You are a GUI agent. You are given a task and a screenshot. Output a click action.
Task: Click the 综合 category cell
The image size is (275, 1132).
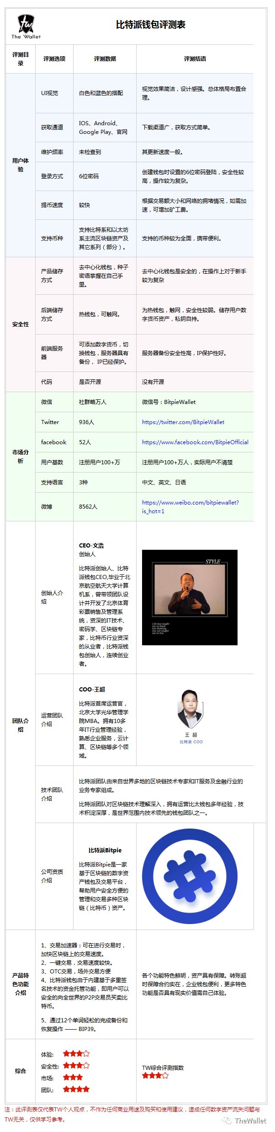pos(21,1071)
